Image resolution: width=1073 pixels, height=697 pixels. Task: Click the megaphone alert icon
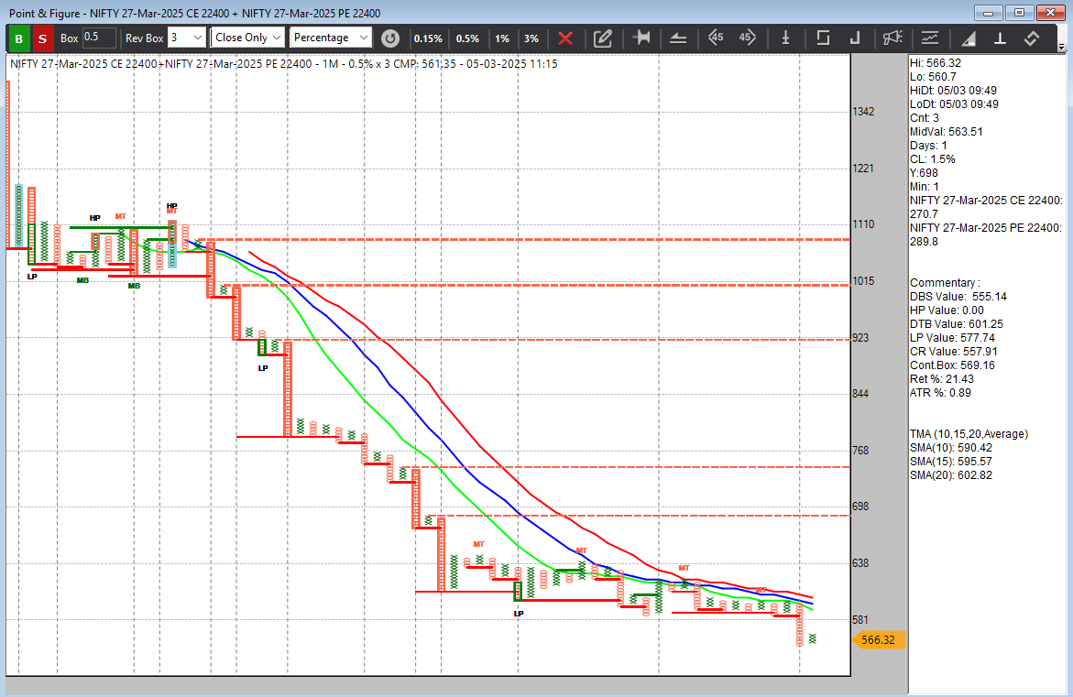click(x=894, y=39)
